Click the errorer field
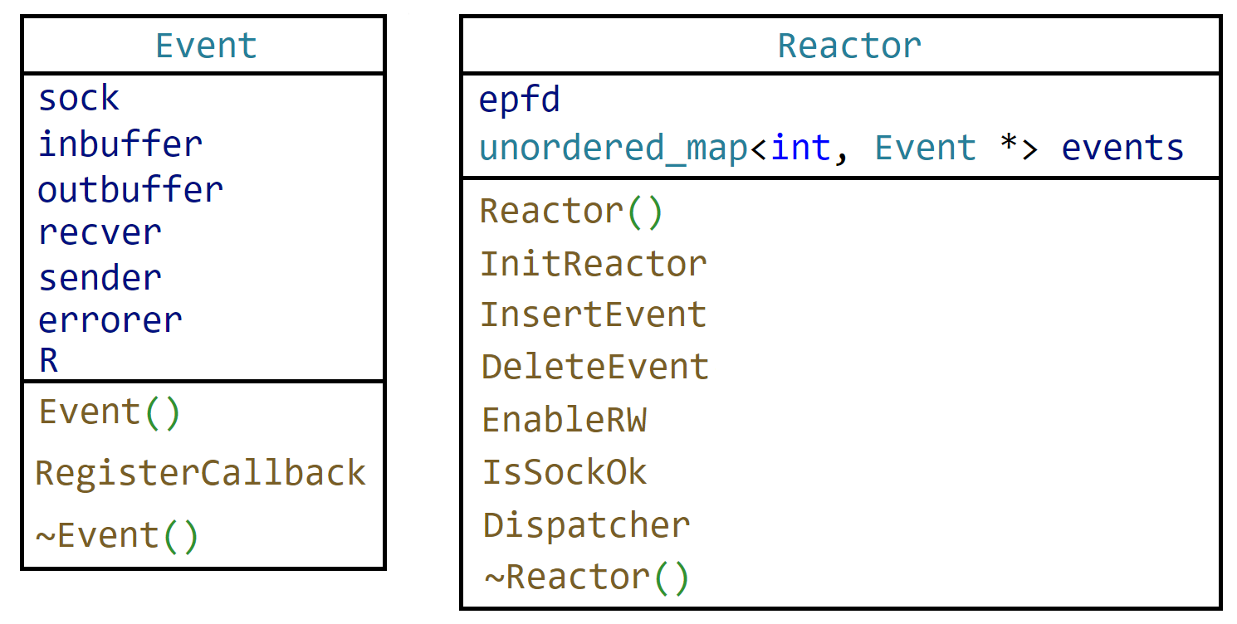 point(110,320)
